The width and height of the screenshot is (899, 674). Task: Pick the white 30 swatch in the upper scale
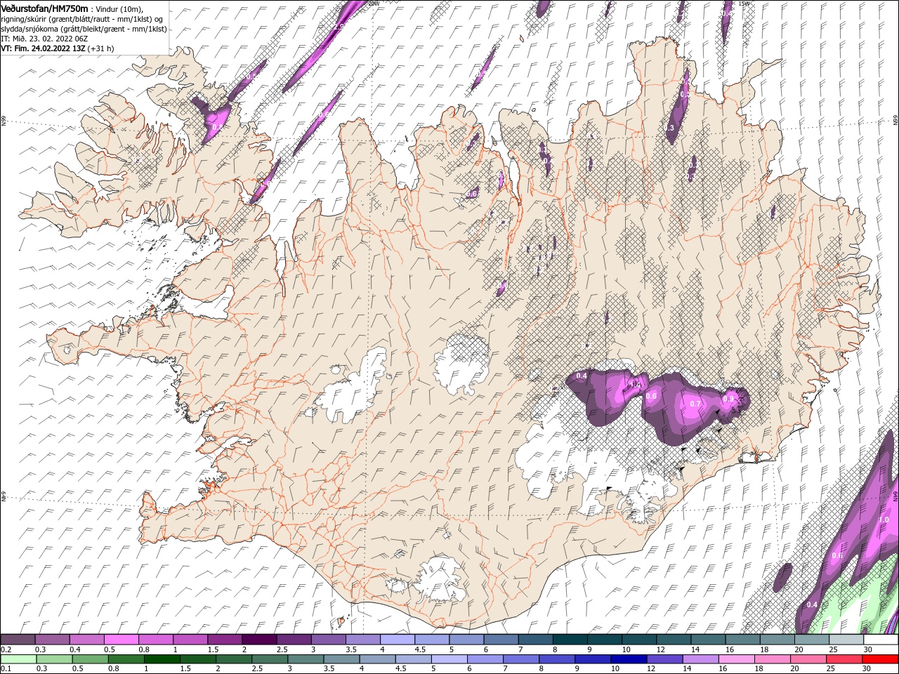[x=881, y=640]
